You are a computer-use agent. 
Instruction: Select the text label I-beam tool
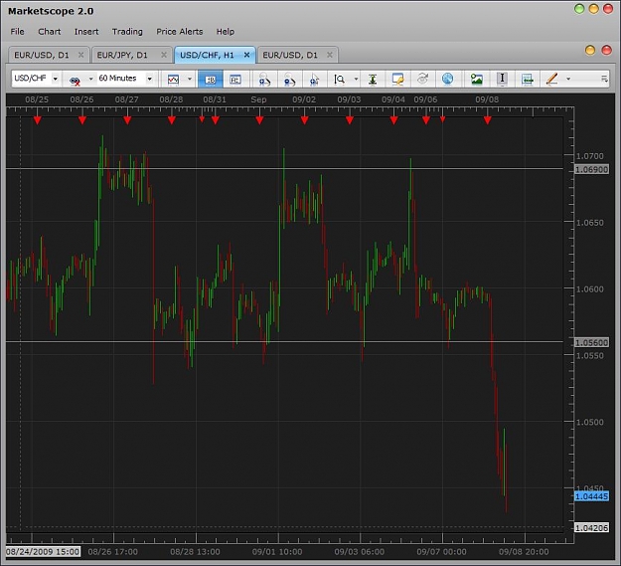click(x=502, y=79)
